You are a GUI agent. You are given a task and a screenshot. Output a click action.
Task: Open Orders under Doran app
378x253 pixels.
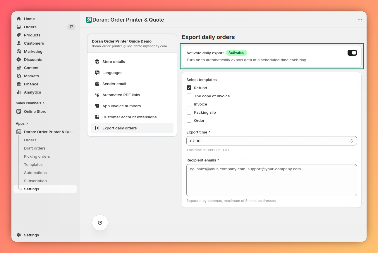coord(30,140)
